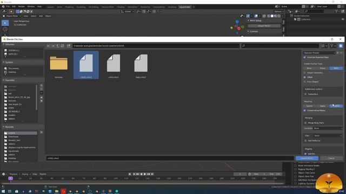Toggle the Offset checkbox

click(x=305, y=77)
